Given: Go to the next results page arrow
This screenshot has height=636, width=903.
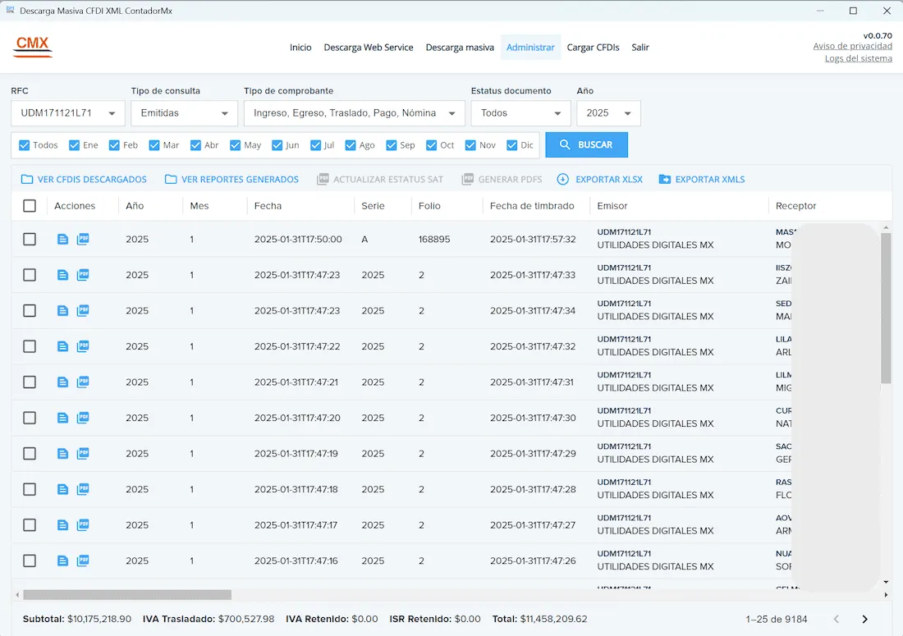Looking at the screenshot, I should [x=864, y=619].
